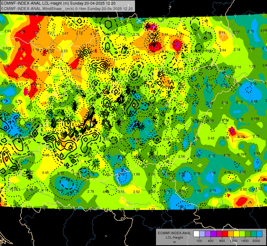The width and height of the screenshot is (267, 246).
Task: Click the 100 legend scale label
Action: point(199,241)
